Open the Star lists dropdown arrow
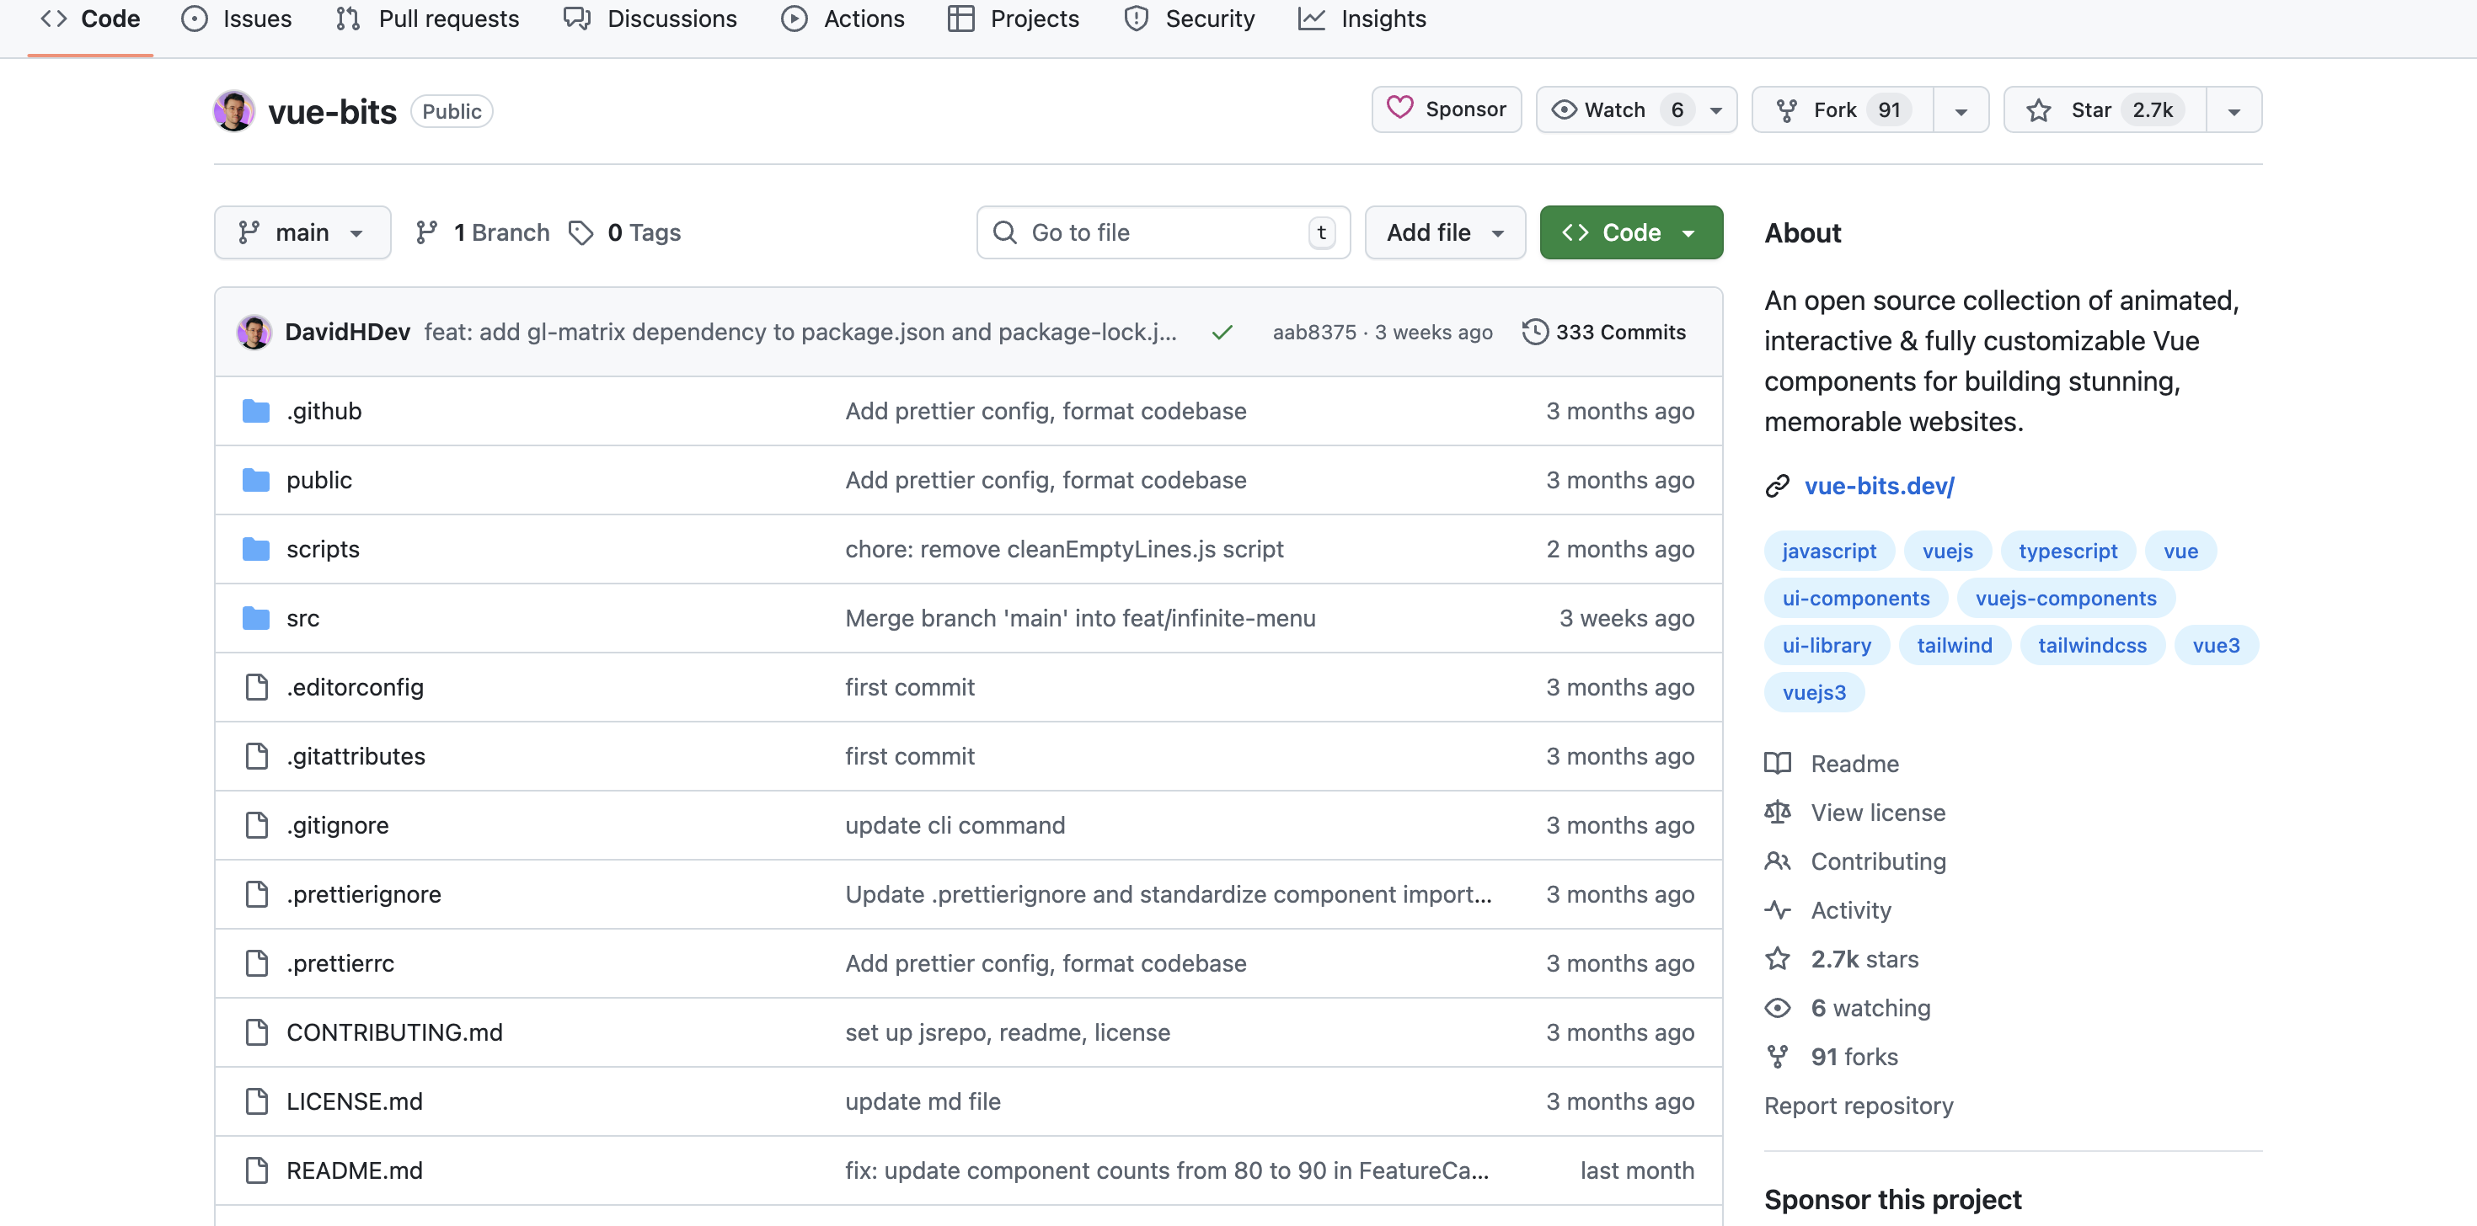The image size is (2477, 1226). click(2234, 110)
